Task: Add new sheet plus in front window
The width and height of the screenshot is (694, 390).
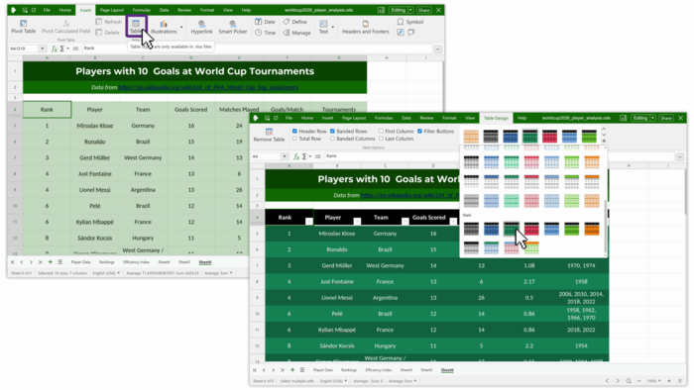Action: coord(292,369)
